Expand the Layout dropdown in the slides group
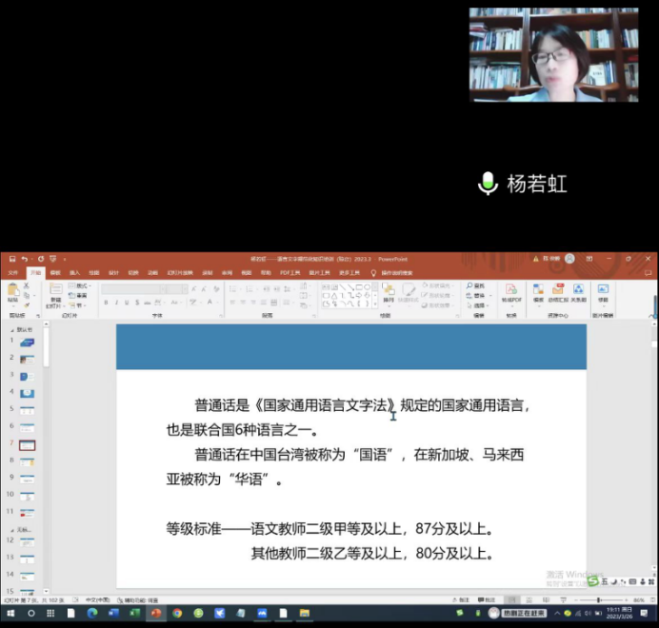 (x=81, y=285)
